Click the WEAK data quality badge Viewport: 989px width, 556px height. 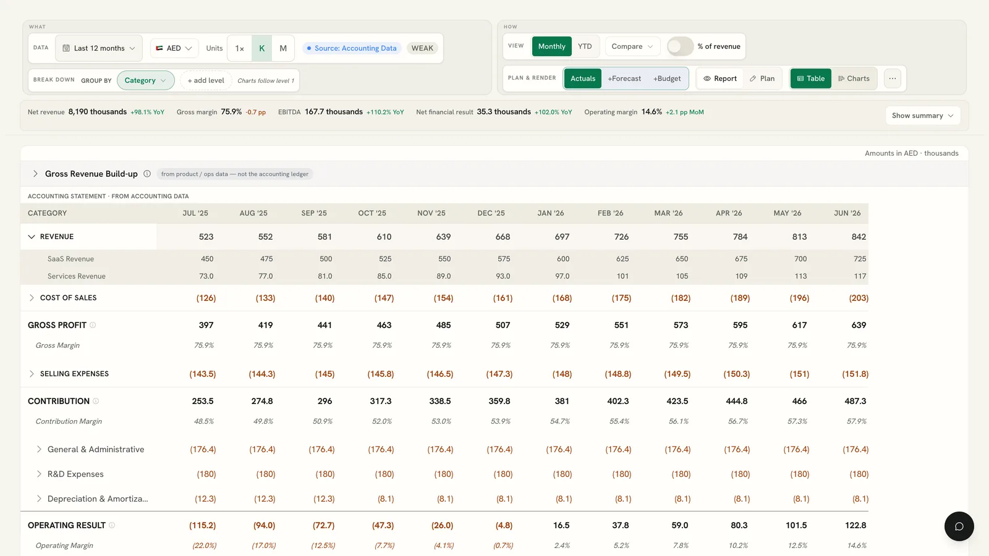coord(423,48)
